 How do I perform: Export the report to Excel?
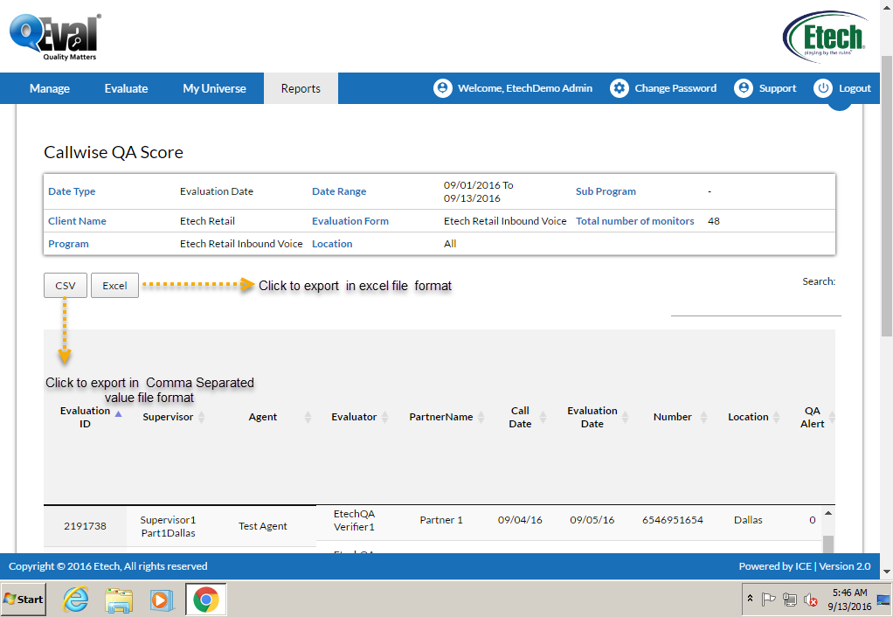114,286
